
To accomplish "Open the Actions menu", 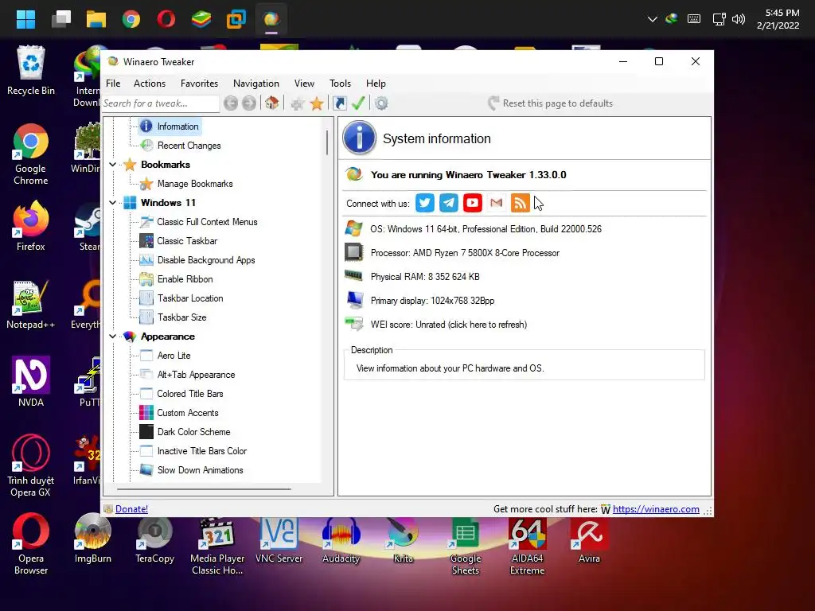I will (149, 83).
